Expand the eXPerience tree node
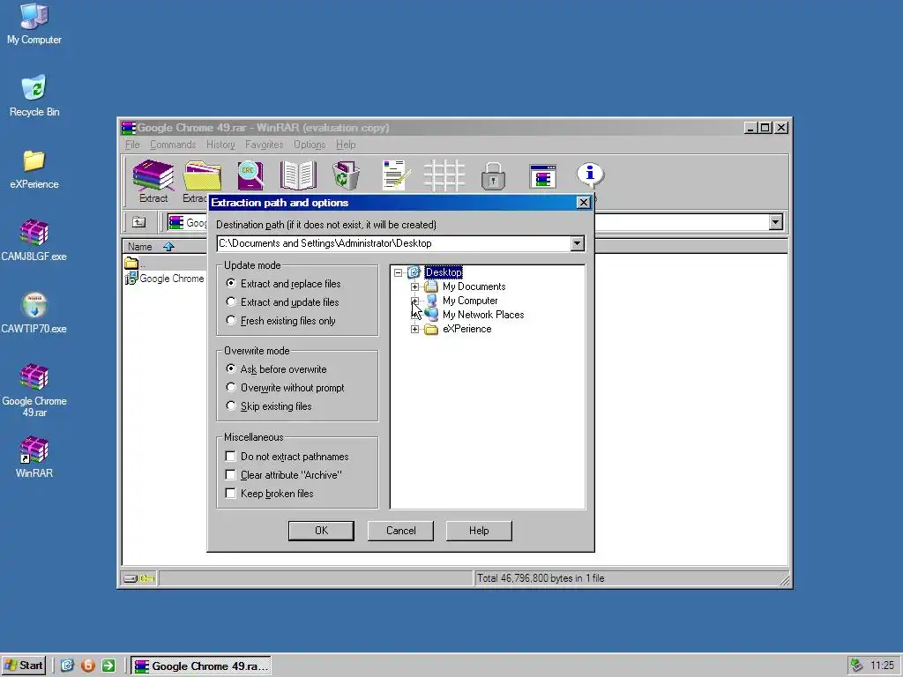 coord(414,330)
